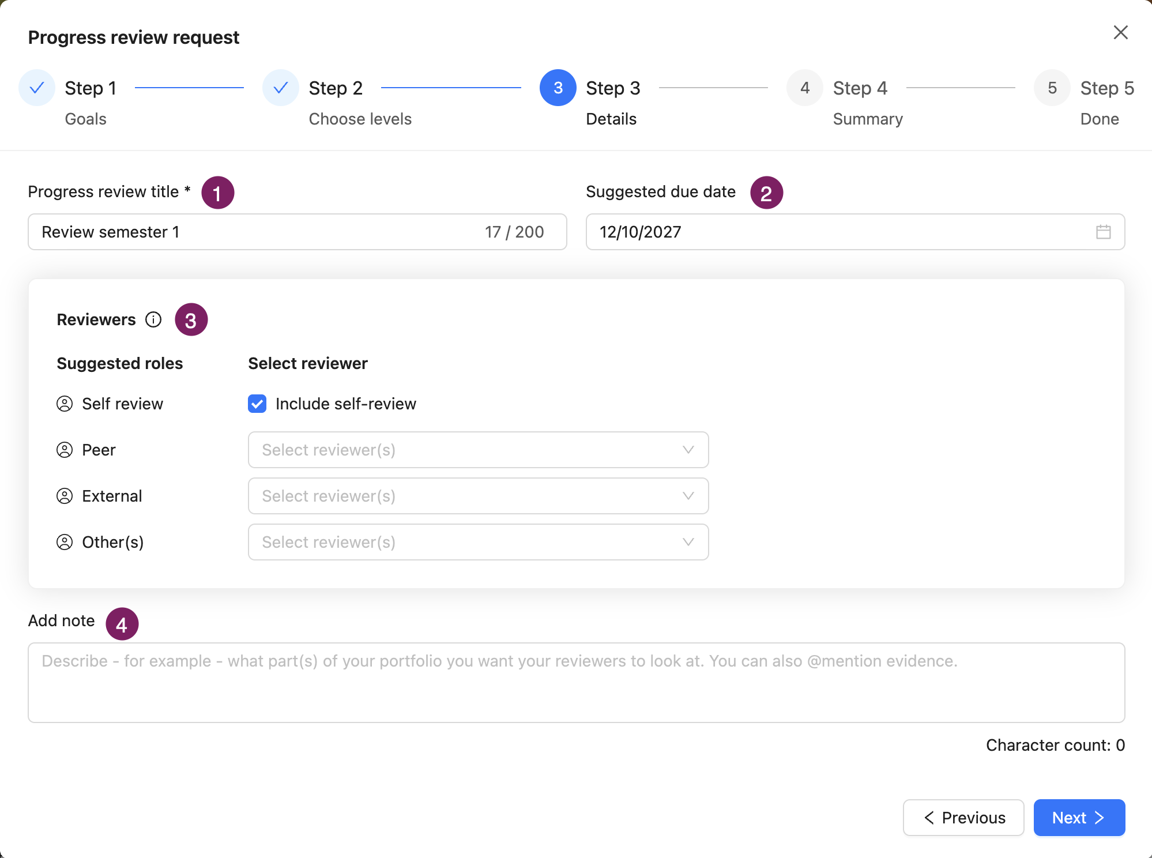Focus the Add note text area
This screenshot has height=858, width=1152.
click(x=577, y=683)
